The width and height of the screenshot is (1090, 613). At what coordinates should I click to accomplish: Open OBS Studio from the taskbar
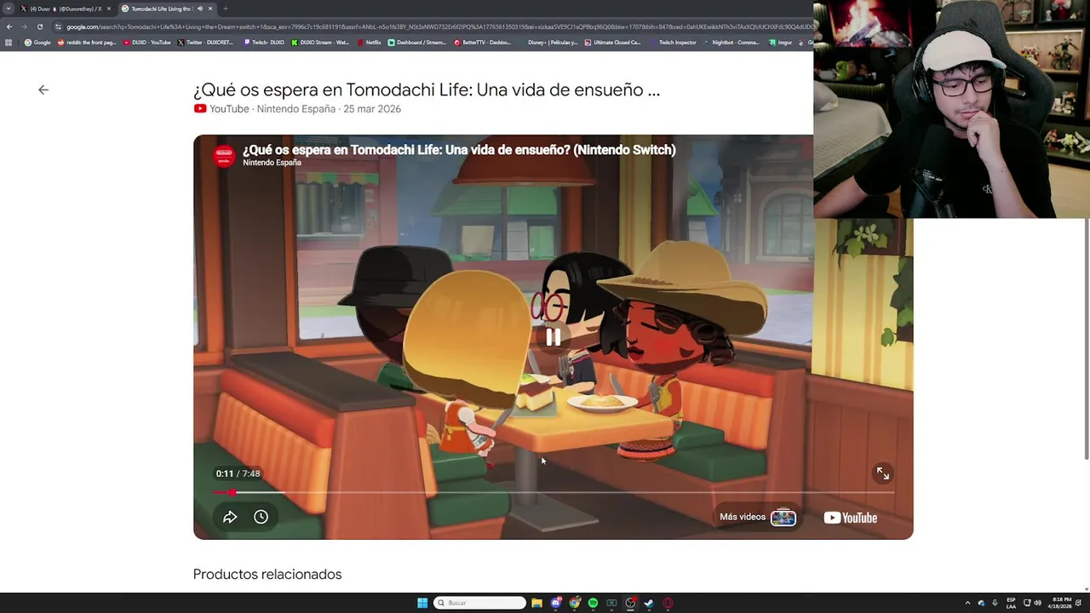pos(630,603)
